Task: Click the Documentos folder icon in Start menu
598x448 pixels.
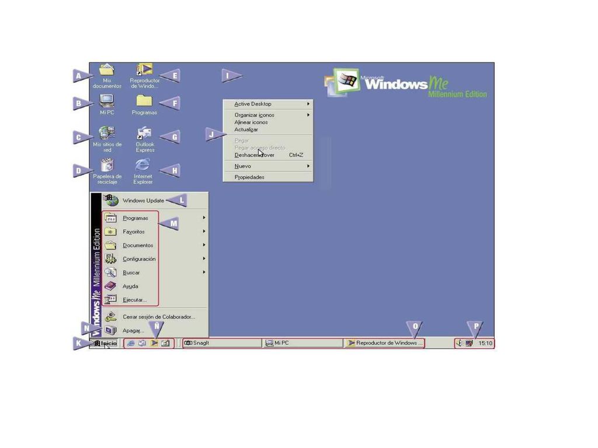Action: [x=110, y=246]
